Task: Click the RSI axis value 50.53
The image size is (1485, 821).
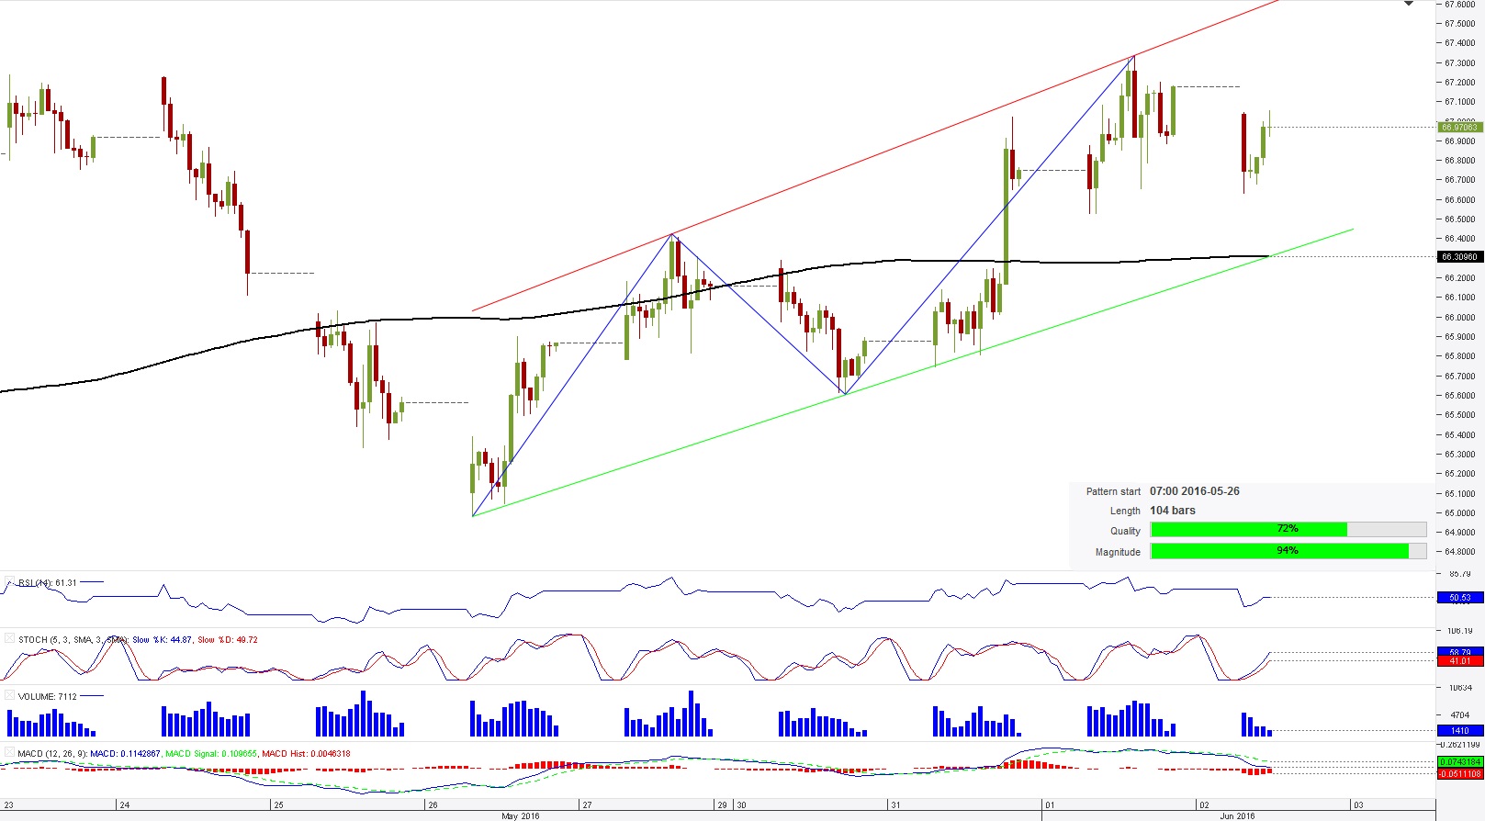Action: [x=1460, y=598]
